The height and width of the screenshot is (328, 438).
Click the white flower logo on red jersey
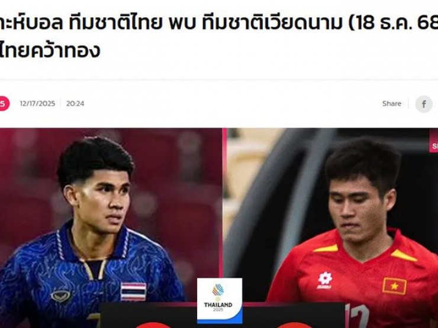pyautogui.click(x=324, y=280)
